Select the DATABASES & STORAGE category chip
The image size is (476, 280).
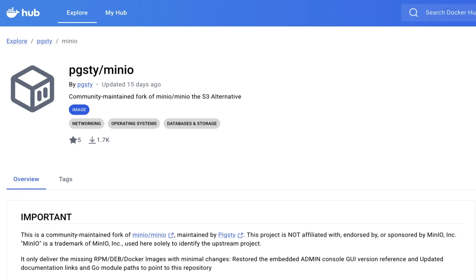192,123
